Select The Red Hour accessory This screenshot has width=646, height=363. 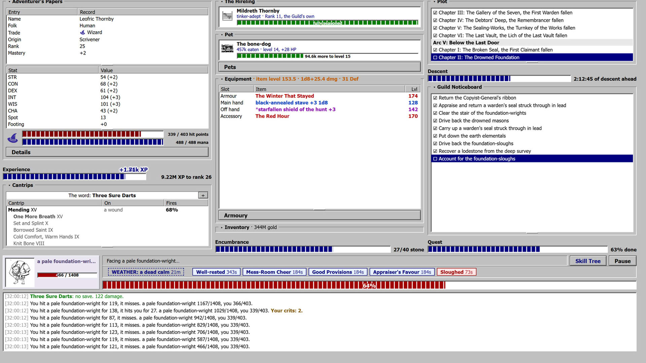320,116
